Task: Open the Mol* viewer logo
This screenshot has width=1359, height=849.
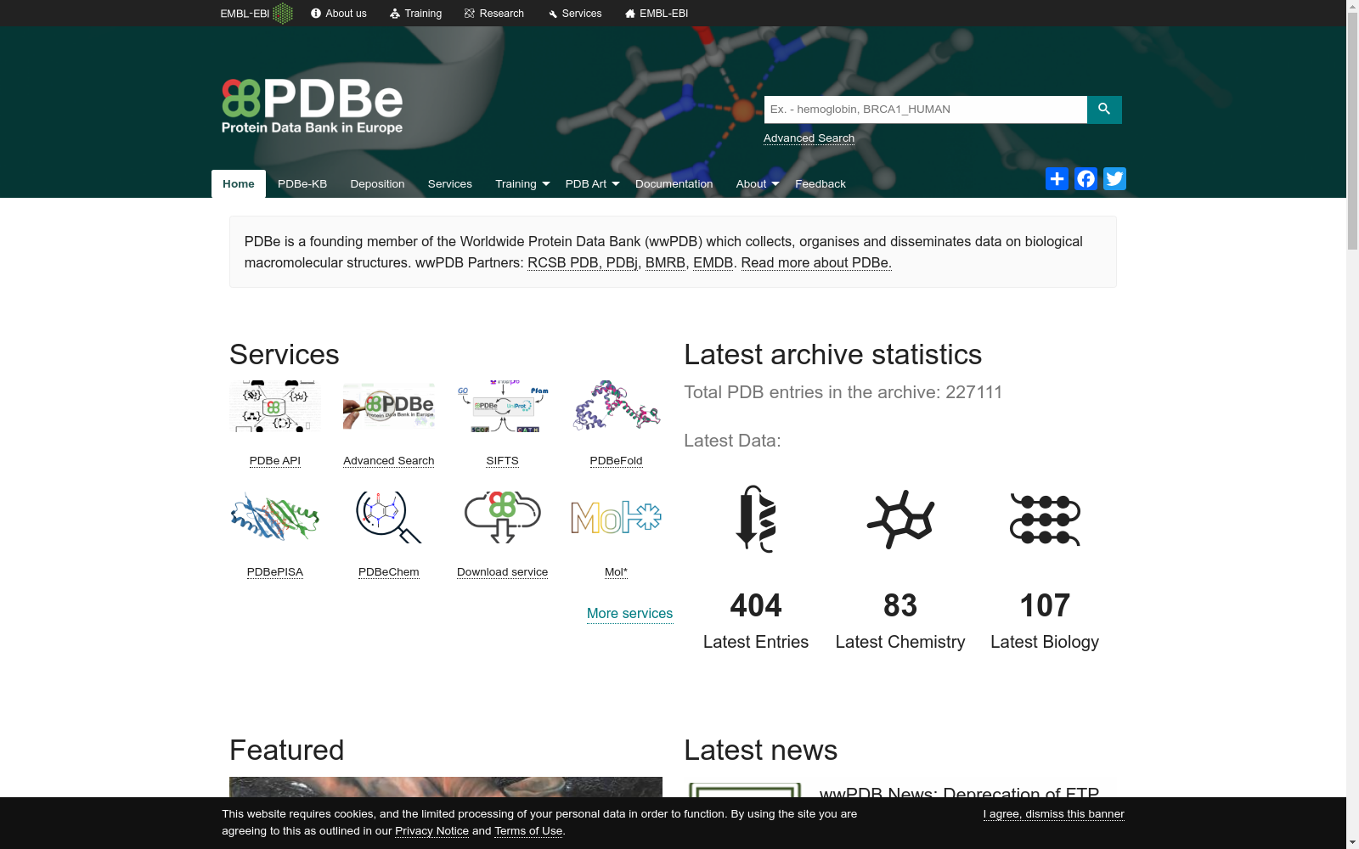Action: (617, 517)
